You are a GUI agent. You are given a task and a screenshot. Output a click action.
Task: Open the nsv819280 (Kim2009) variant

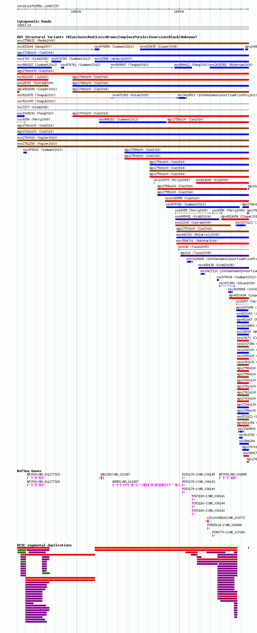(212, 180)
